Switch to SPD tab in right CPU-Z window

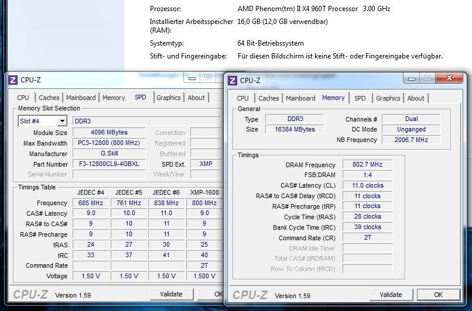pos(360,98)
